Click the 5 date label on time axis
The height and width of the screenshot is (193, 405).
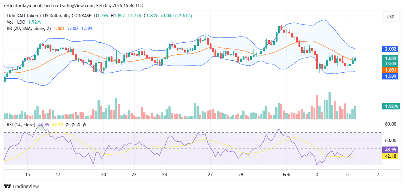point(348,174)
